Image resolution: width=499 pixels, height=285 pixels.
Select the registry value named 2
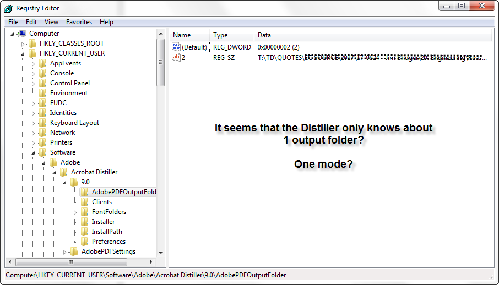[x=183, y=58]
